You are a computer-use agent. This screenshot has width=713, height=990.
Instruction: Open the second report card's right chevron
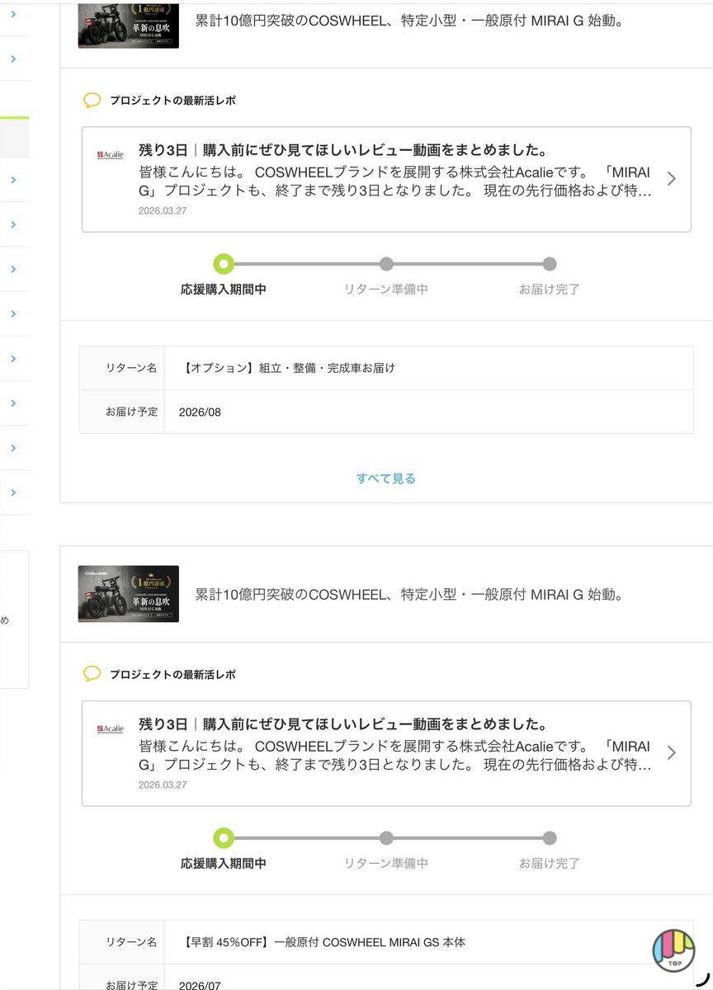671,751
